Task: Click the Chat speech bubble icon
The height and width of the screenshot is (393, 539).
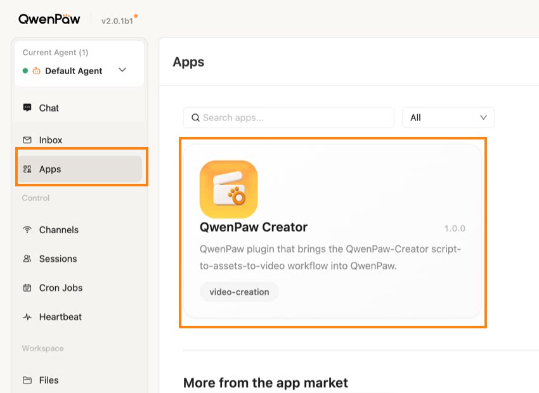Action: point(27,108)
